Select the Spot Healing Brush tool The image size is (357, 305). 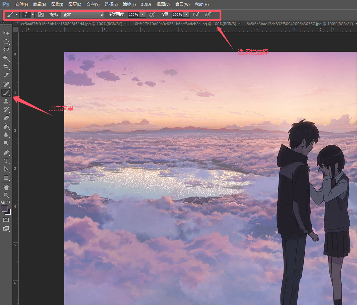pyautogui.click(x=6, y=84)
